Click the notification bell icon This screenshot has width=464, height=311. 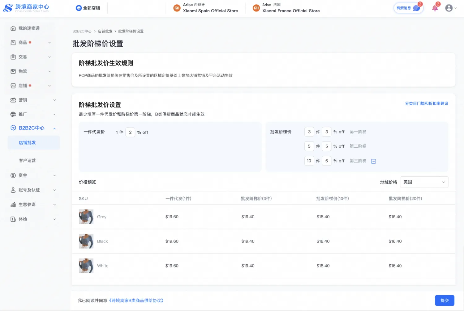435,8
